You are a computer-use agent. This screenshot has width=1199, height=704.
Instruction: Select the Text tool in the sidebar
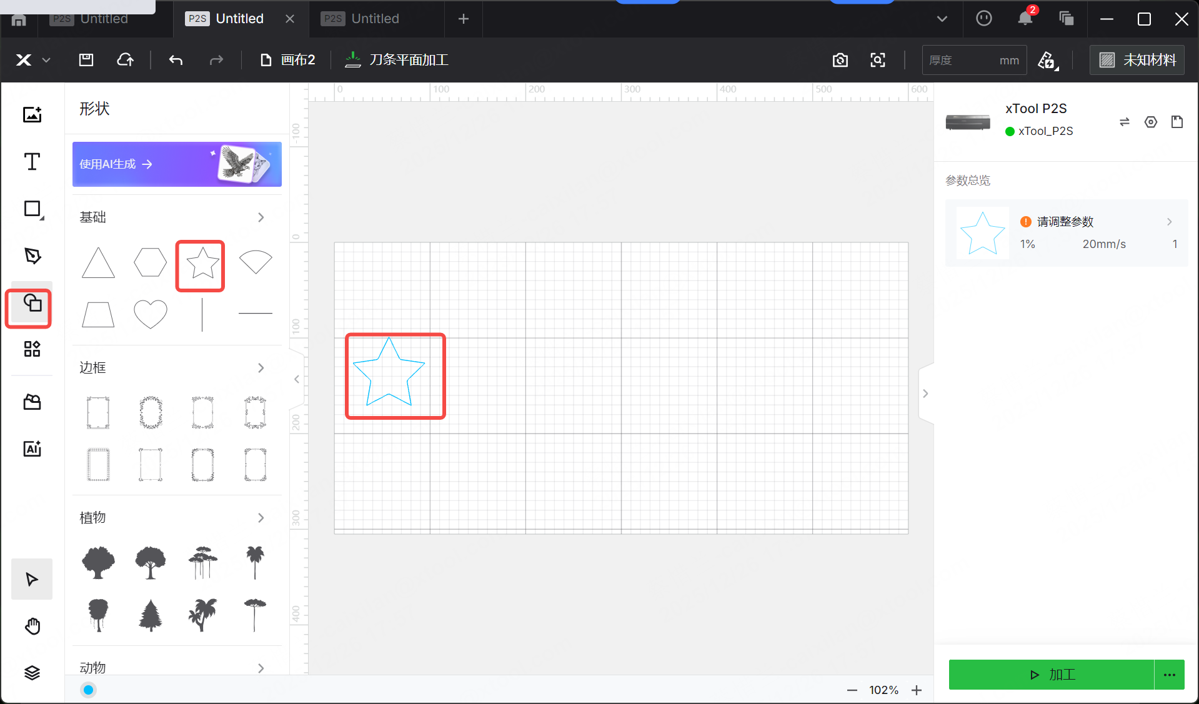click(32, 162)
